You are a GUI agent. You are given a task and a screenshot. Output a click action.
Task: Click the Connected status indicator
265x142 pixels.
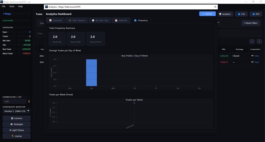pos(8,21)
